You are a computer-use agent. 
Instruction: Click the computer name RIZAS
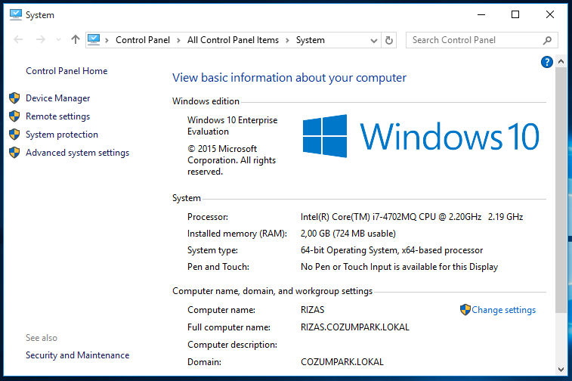point(312,310)
